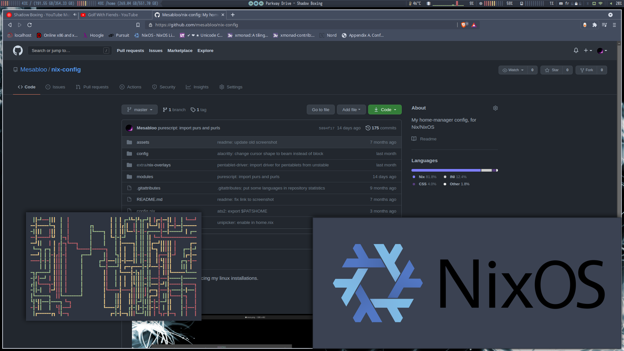Open the Watch dropdown
624x351 pixels.
click(513, 70)
